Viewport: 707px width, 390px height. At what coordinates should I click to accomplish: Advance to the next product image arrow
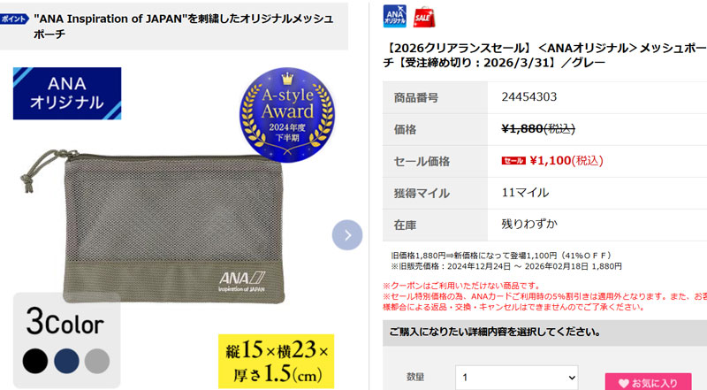coord(347,234)
